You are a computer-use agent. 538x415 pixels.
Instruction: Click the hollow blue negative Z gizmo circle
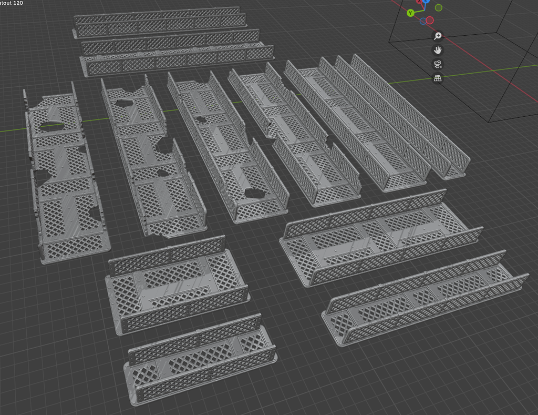[x=423, y=21]
